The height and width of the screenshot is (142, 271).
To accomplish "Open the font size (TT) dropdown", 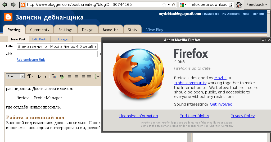I will click(30, 76).
